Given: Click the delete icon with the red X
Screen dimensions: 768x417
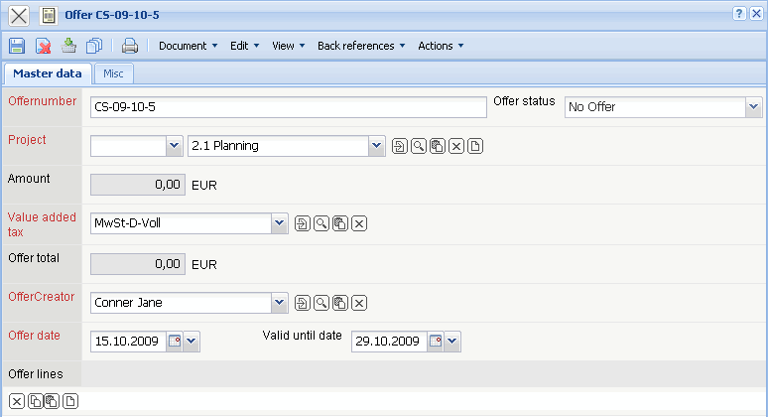Looking at the screenshot, I should click(x=43, y=46).
